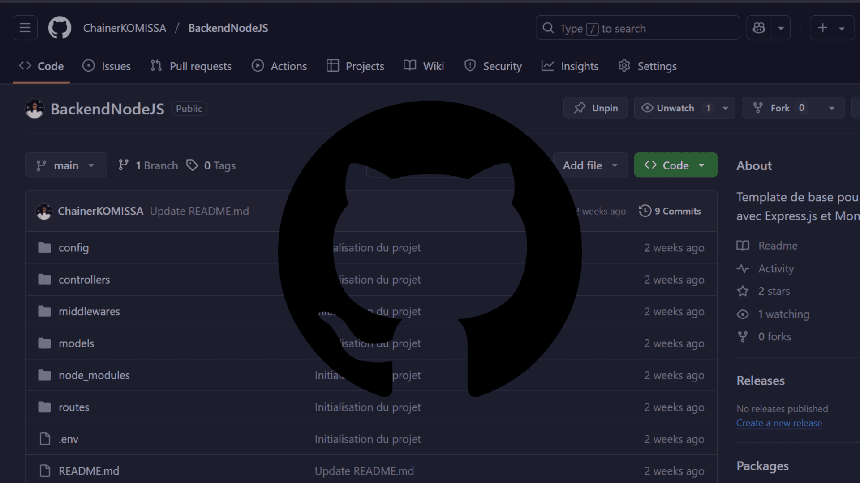Click the plus create-new icon
Viewport: 860px width, 483px height.
tap(823, 28)
